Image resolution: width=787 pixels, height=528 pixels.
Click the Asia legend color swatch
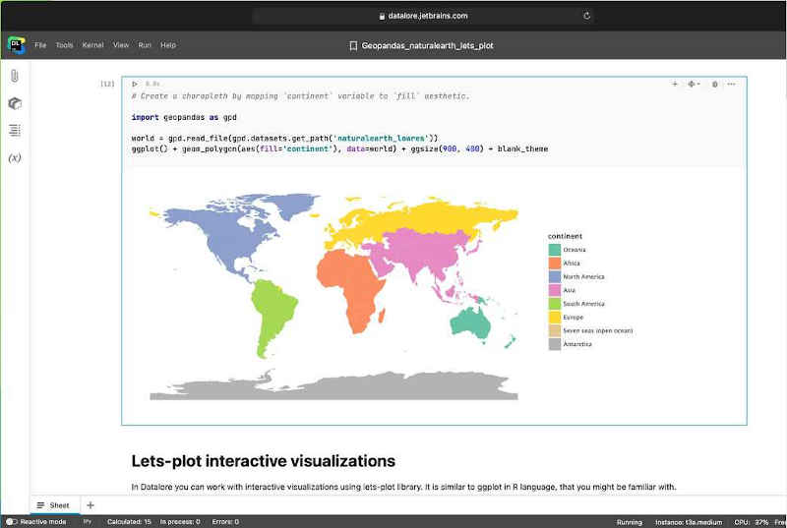click(554, 290)
